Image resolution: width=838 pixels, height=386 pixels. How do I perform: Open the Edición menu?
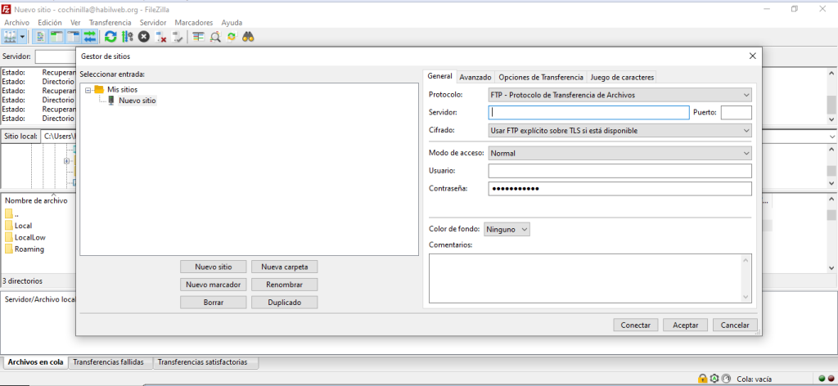coord(50,22)
